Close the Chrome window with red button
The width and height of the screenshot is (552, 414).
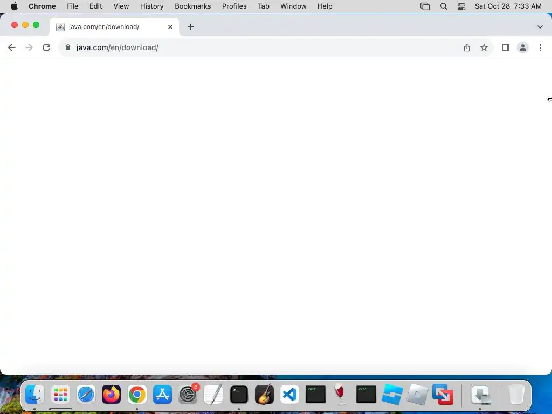click(15, 25)
